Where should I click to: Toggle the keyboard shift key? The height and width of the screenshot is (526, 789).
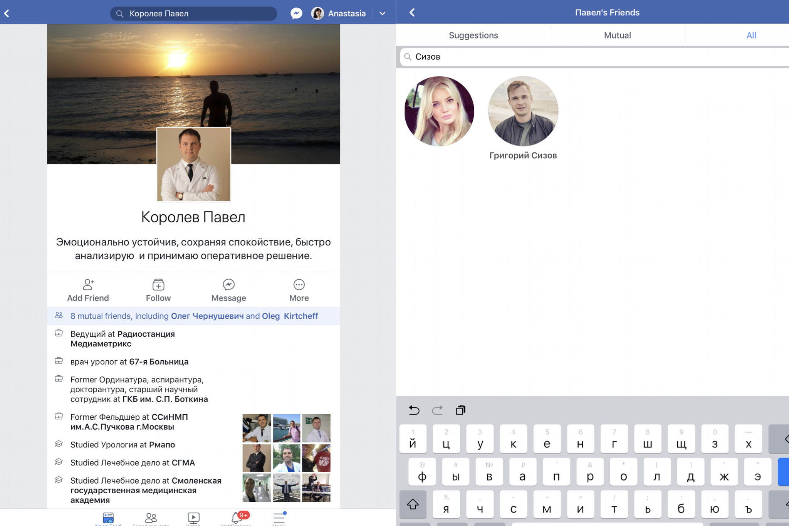click(x=413, y=504)
